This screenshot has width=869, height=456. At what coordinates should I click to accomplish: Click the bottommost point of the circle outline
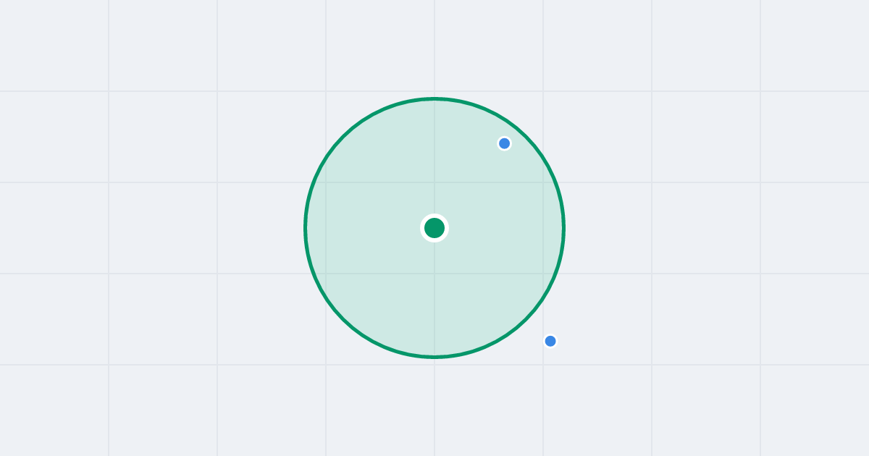[x=434, y=357]
